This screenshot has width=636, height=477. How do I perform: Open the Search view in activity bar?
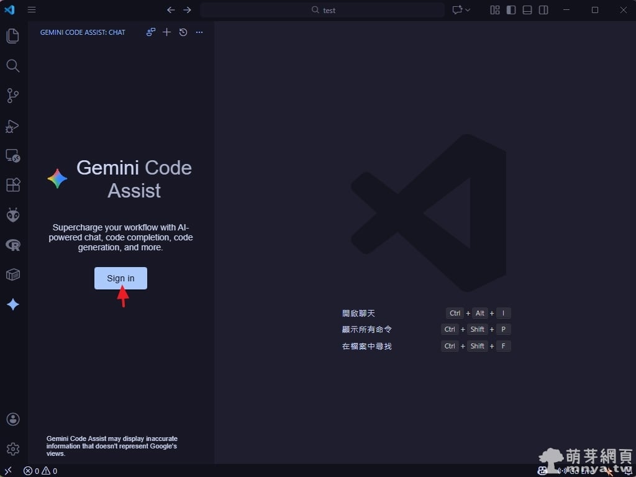(x=12, y=66)
